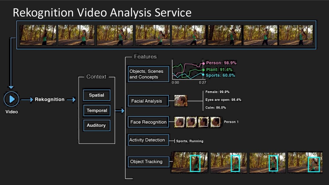Open the Face Recognition feature
Screen dimensions: 329x185
(148, 122)
